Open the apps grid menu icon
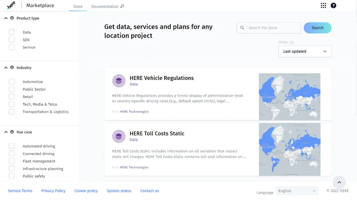Viewport: 357px width, 200px height. (x=323, y=6)
